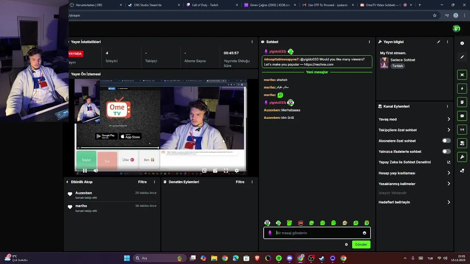The height and width of the screenshot is (264, 470).
Task: Open Auzexben follow activity entry
Action: click(112, 195)
